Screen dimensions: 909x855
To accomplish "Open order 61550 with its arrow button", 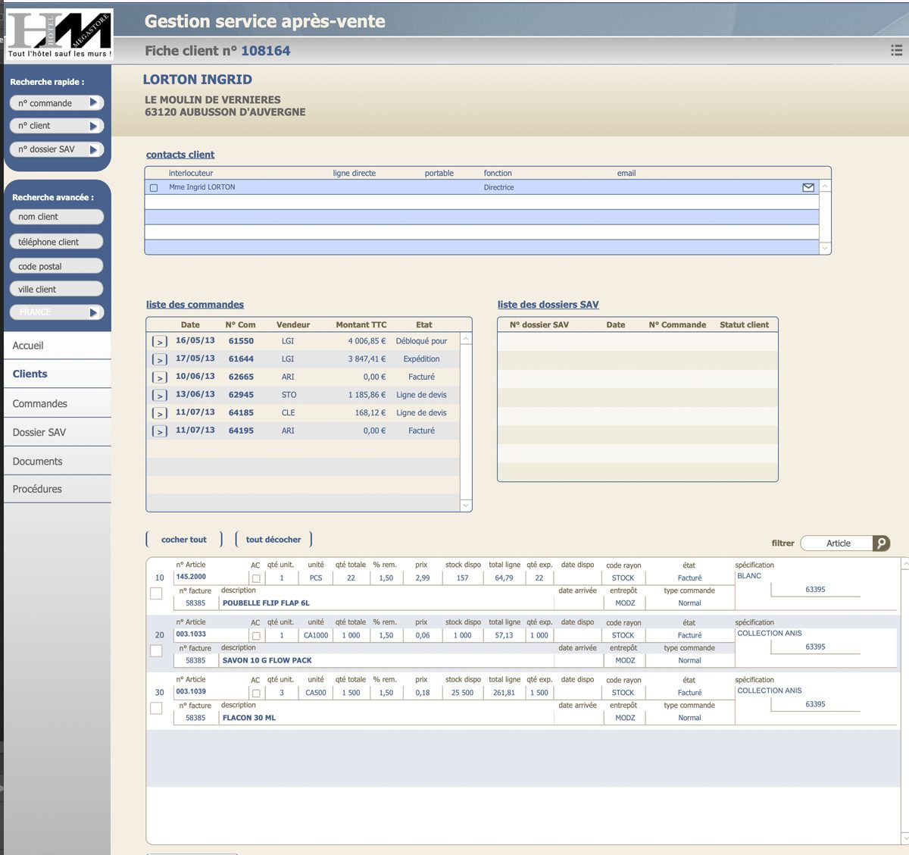I will tap(160, 341).
